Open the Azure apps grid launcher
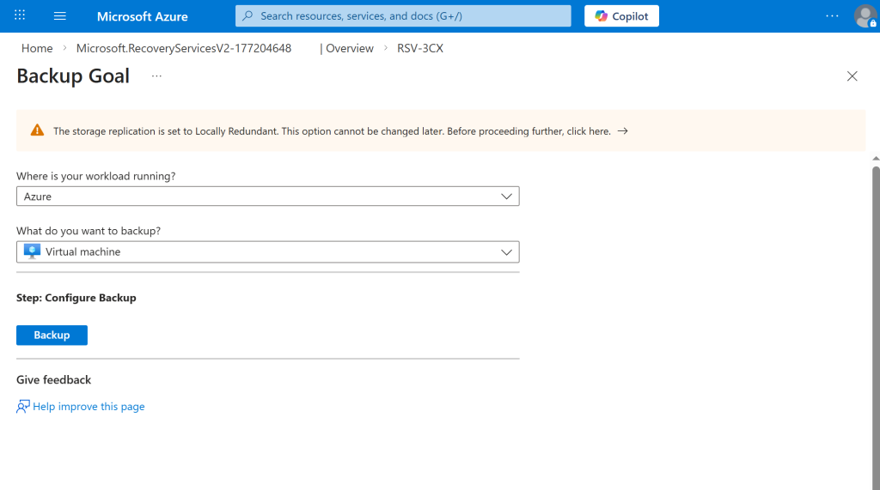This screenshot has height=490, width=880. (x=20, y=16)
